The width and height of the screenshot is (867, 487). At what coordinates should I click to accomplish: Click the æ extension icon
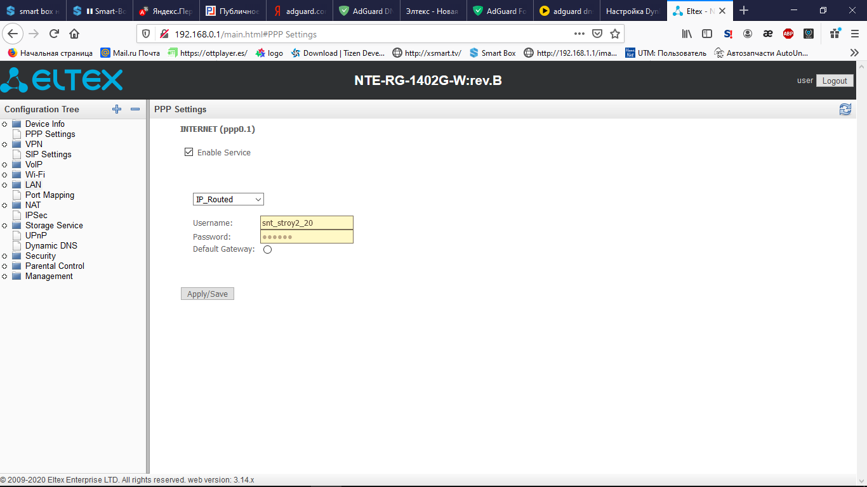(x=768, y=34)
